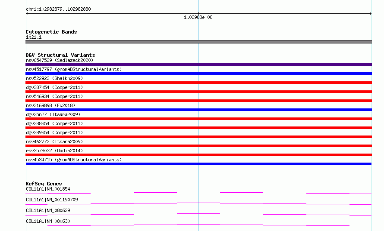Select the Cytogenetic Bands track title

[51, 32]
